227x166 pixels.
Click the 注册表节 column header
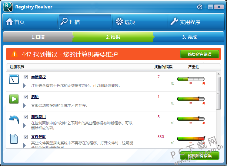(17, 67)
